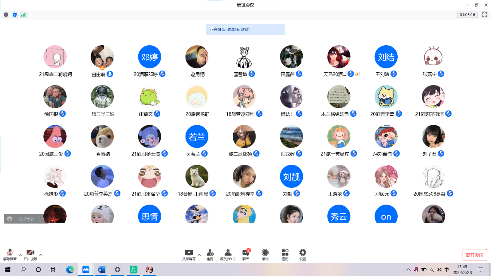Enter full screen mode
This screenshot has height=276, width=491.
point(484,15)
